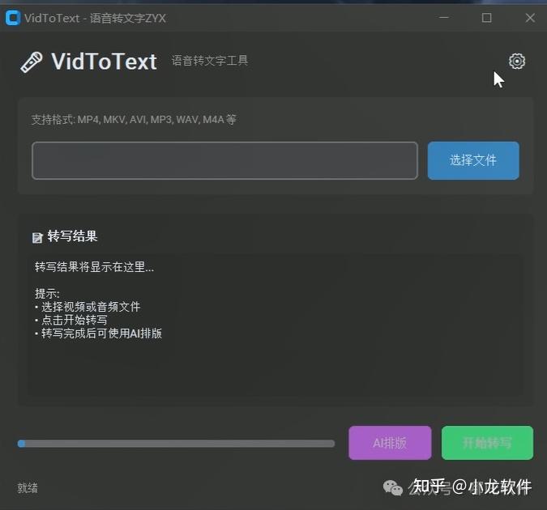Click the purple AI排版 button

click(390, 443)
